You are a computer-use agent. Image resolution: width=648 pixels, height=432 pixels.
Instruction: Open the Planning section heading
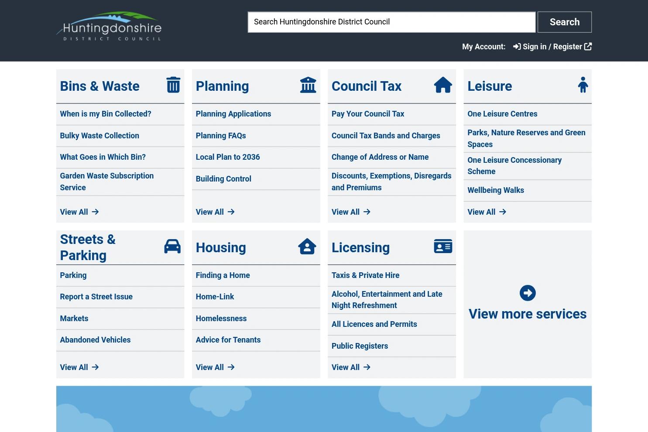click(222, 86)
